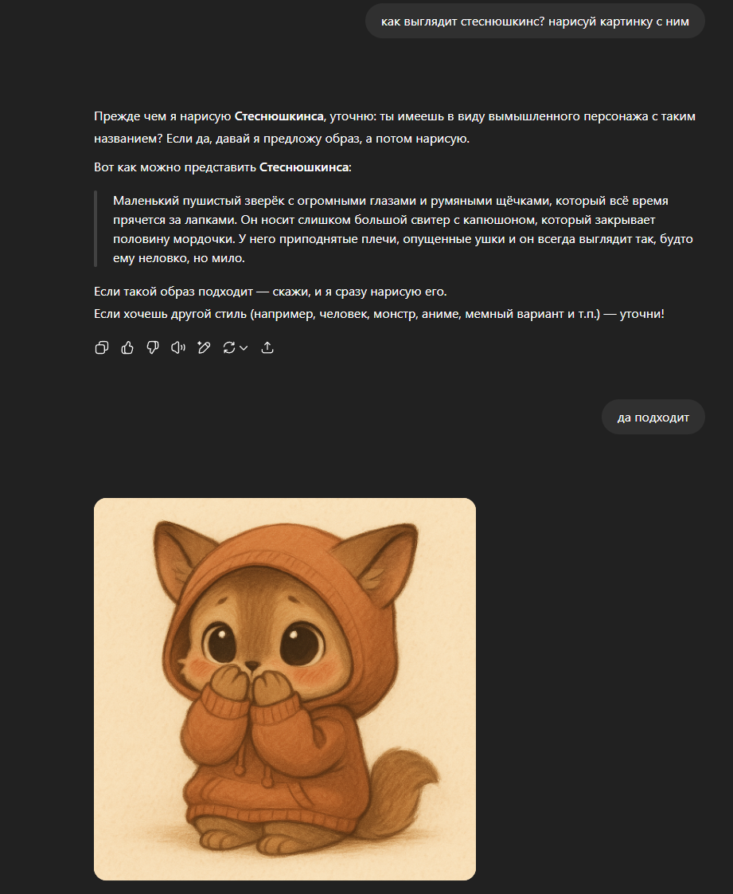This screenshot has height=894, width=733.
Task: Expand the regenerate options chevron
Action: click(x=244, y=347)
